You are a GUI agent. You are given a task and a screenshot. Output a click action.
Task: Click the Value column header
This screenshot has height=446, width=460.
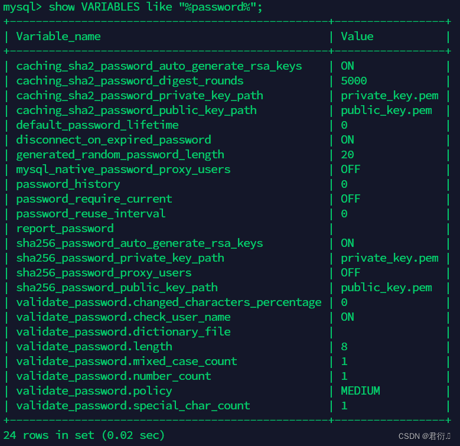click(x=357, y=37)
